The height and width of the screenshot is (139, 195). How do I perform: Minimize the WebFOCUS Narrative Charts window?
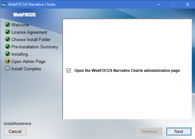(x=159, y=4)
